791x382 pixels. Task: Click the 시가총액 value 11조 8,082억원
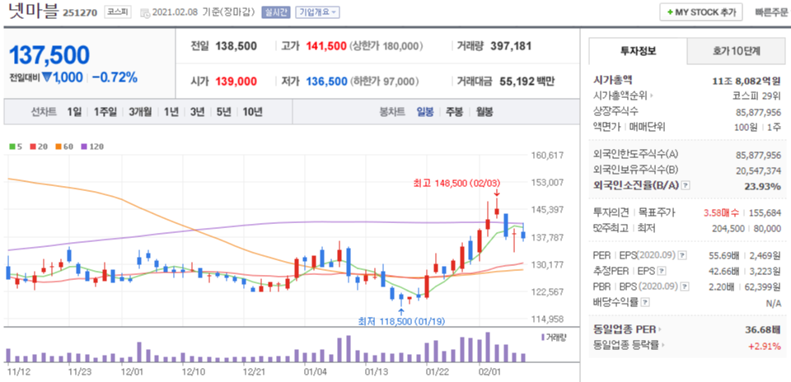pos(747,80)
